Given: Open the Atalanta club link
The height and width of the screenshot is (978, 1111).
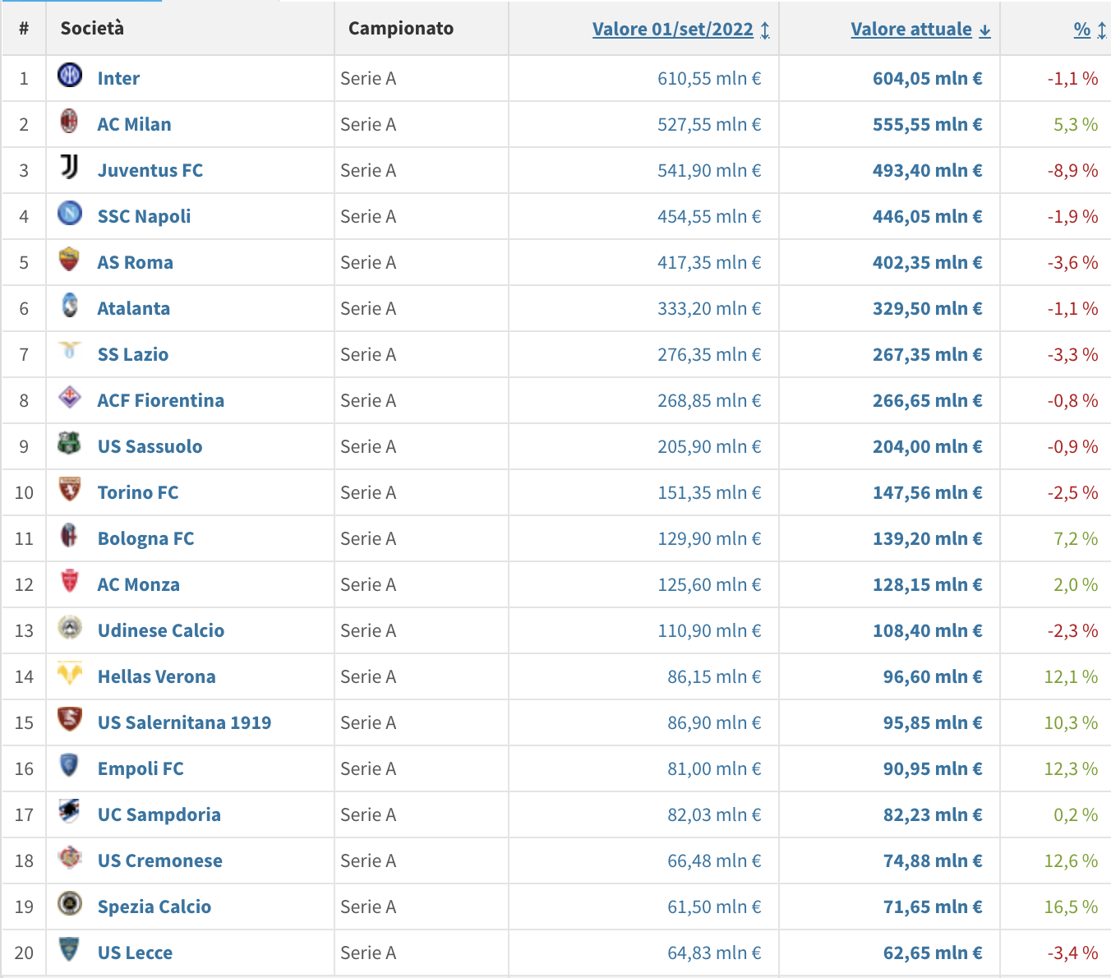Looking at the screenshot, I should (134, 308).
